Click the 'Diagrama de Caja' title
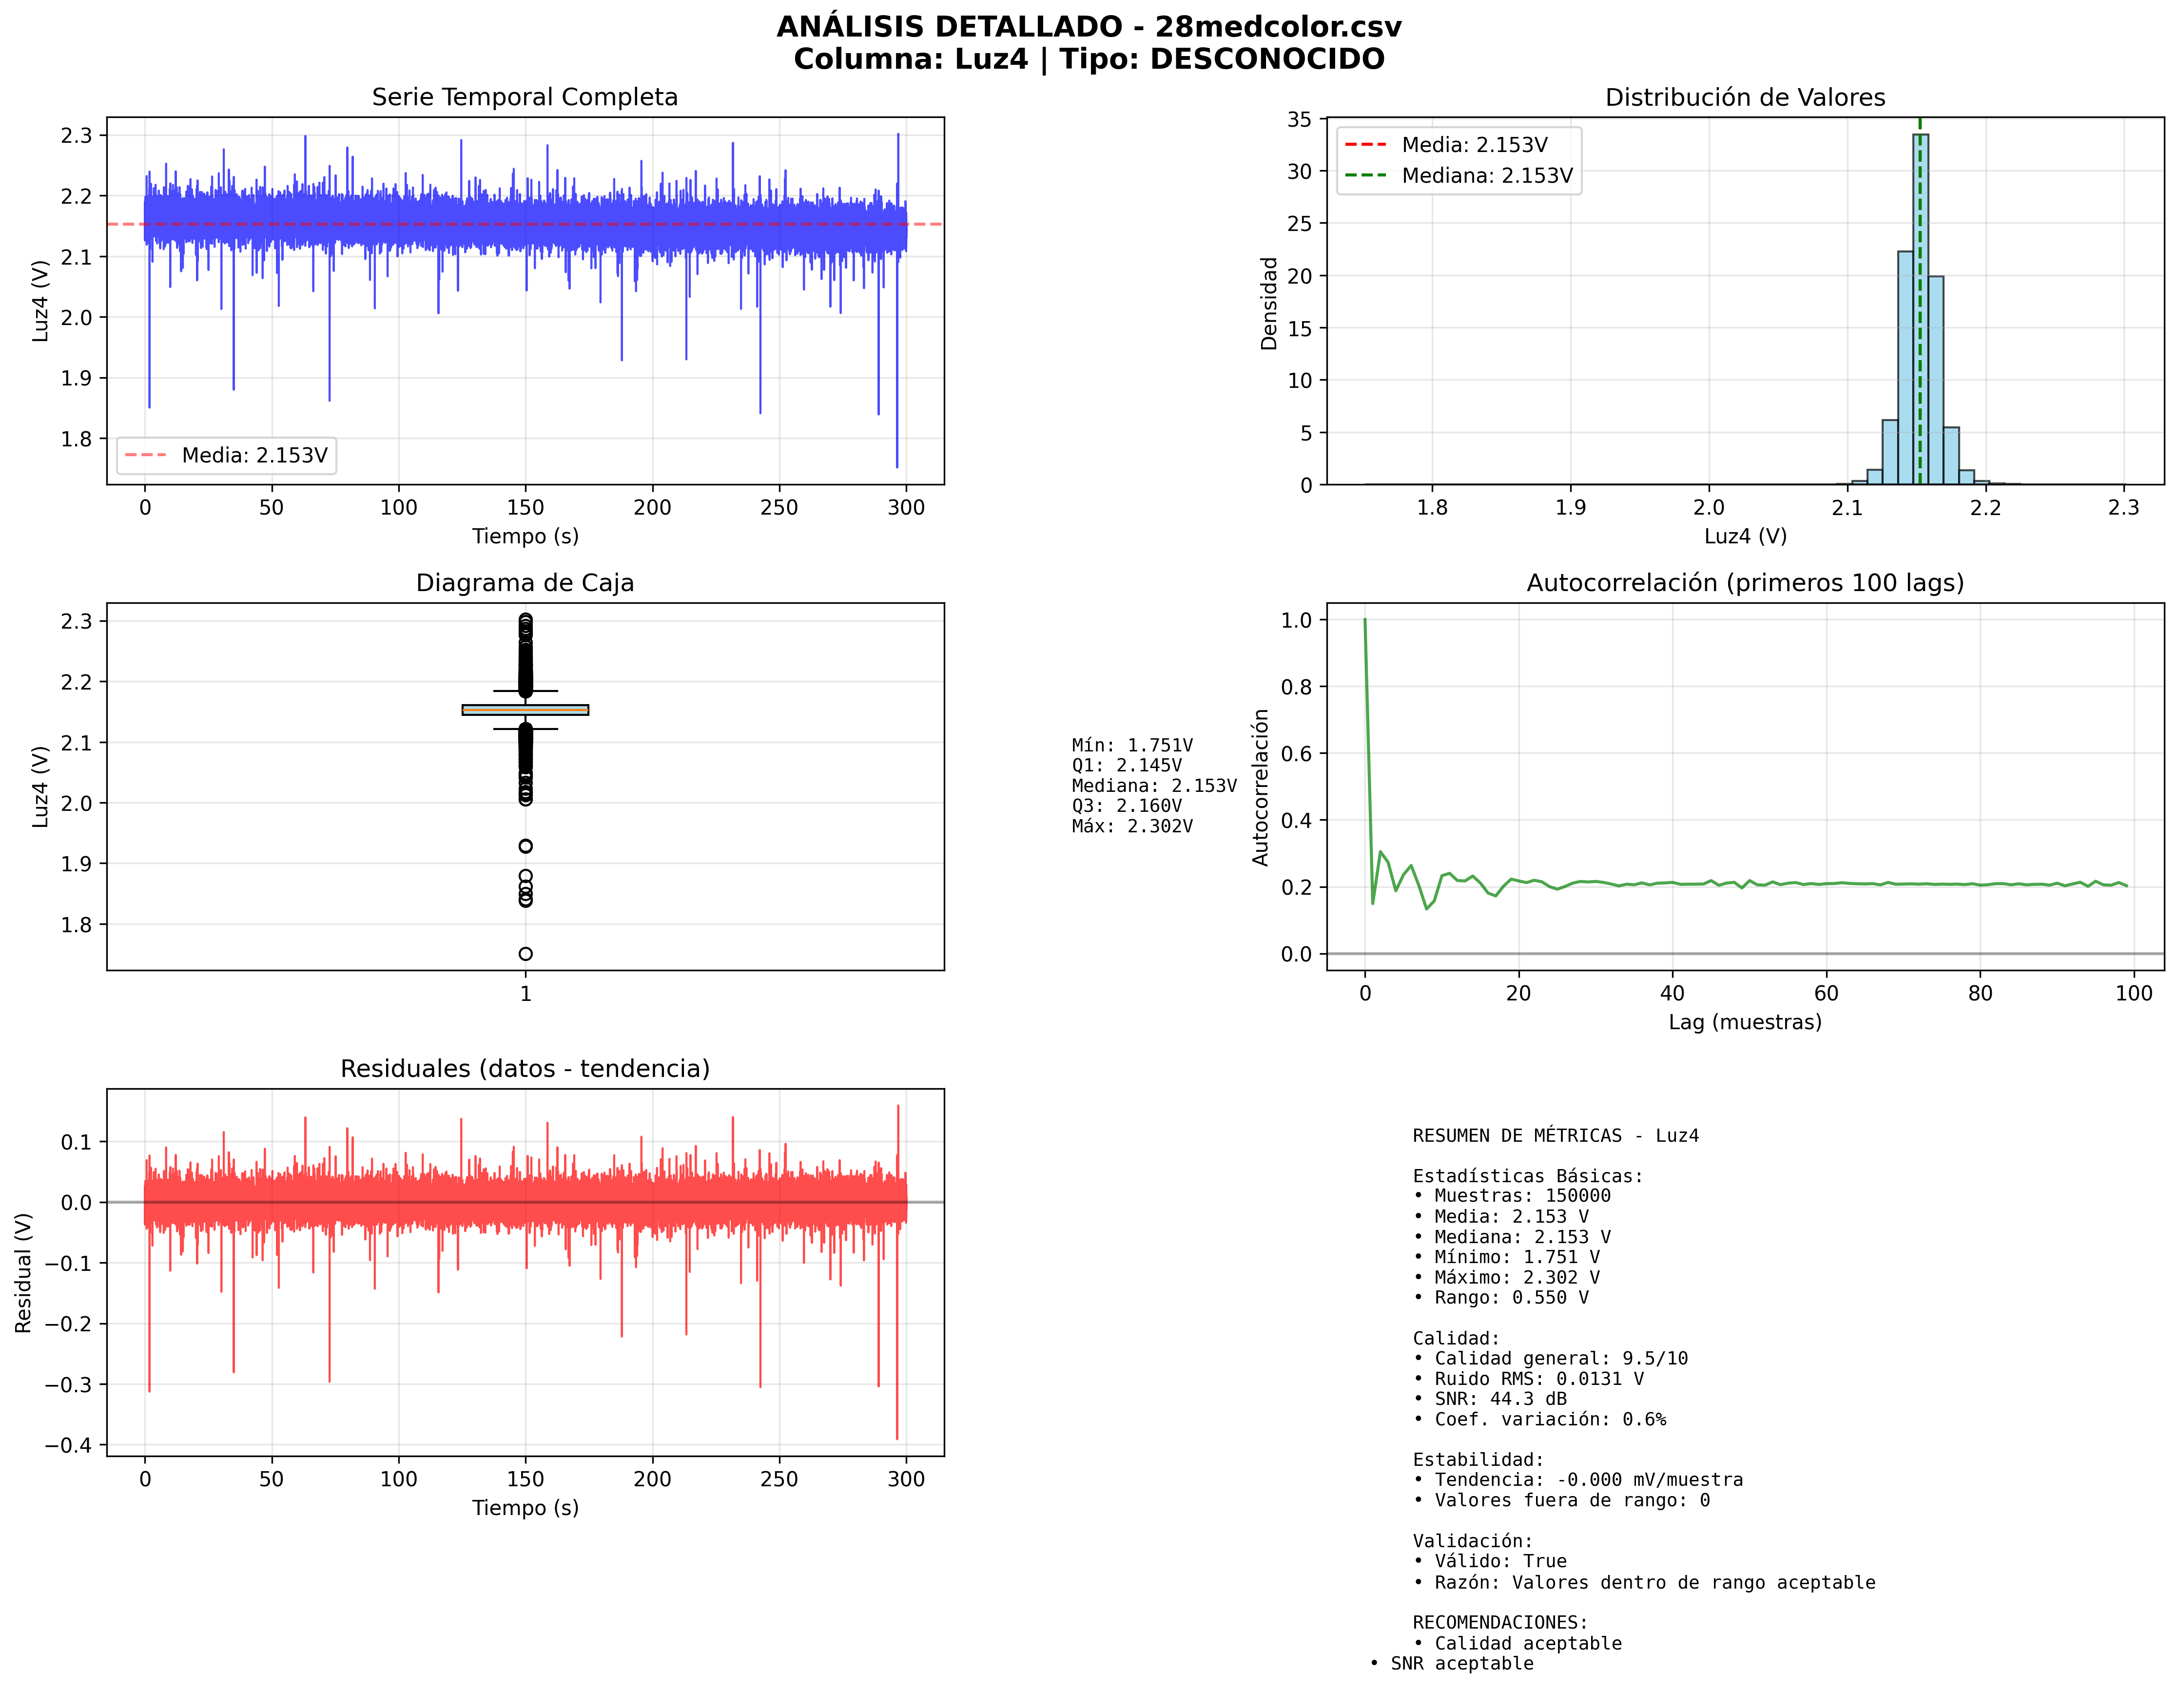Viewport: 2179px width, 1708px height. pos(524,583)
